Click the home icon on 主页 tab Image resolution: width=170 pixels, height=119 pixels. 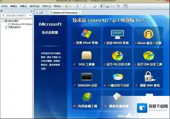pyautogui.click(x=37, y=13)
